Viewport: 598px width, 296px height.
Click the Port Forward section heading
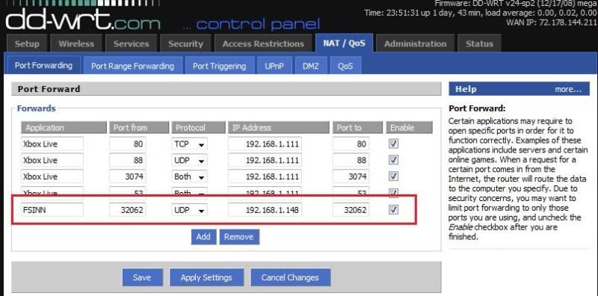point(49,89)
